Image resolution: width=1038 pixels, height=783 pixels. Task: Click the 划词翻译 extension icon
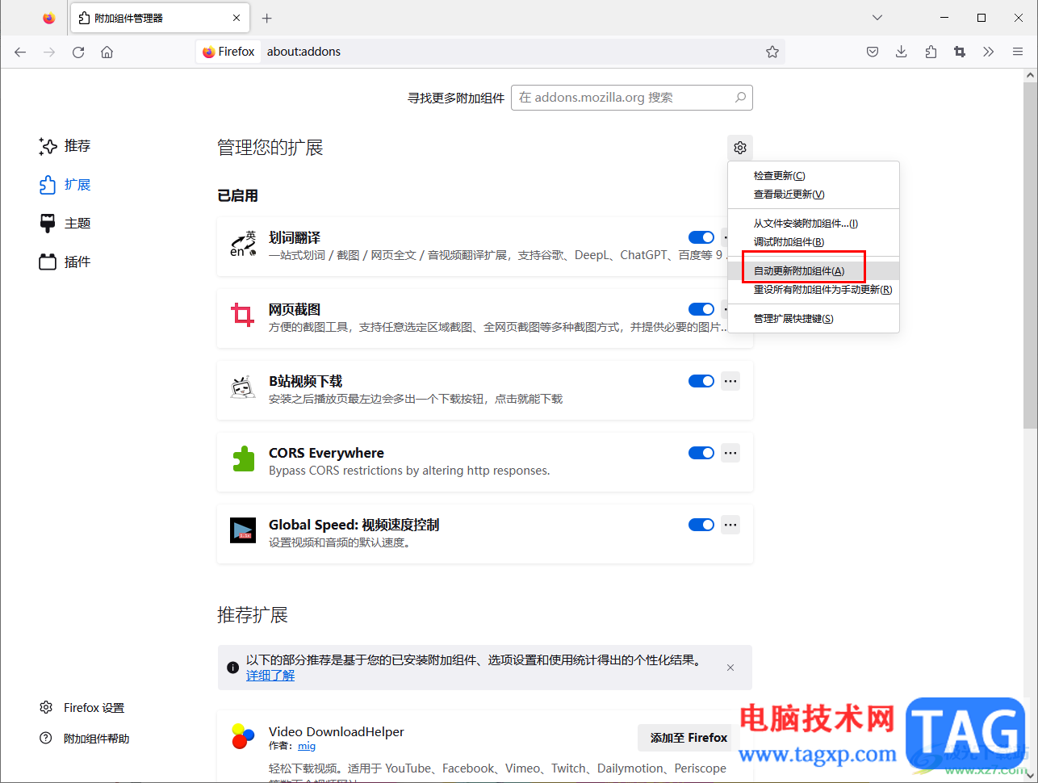tap(243, 245)
